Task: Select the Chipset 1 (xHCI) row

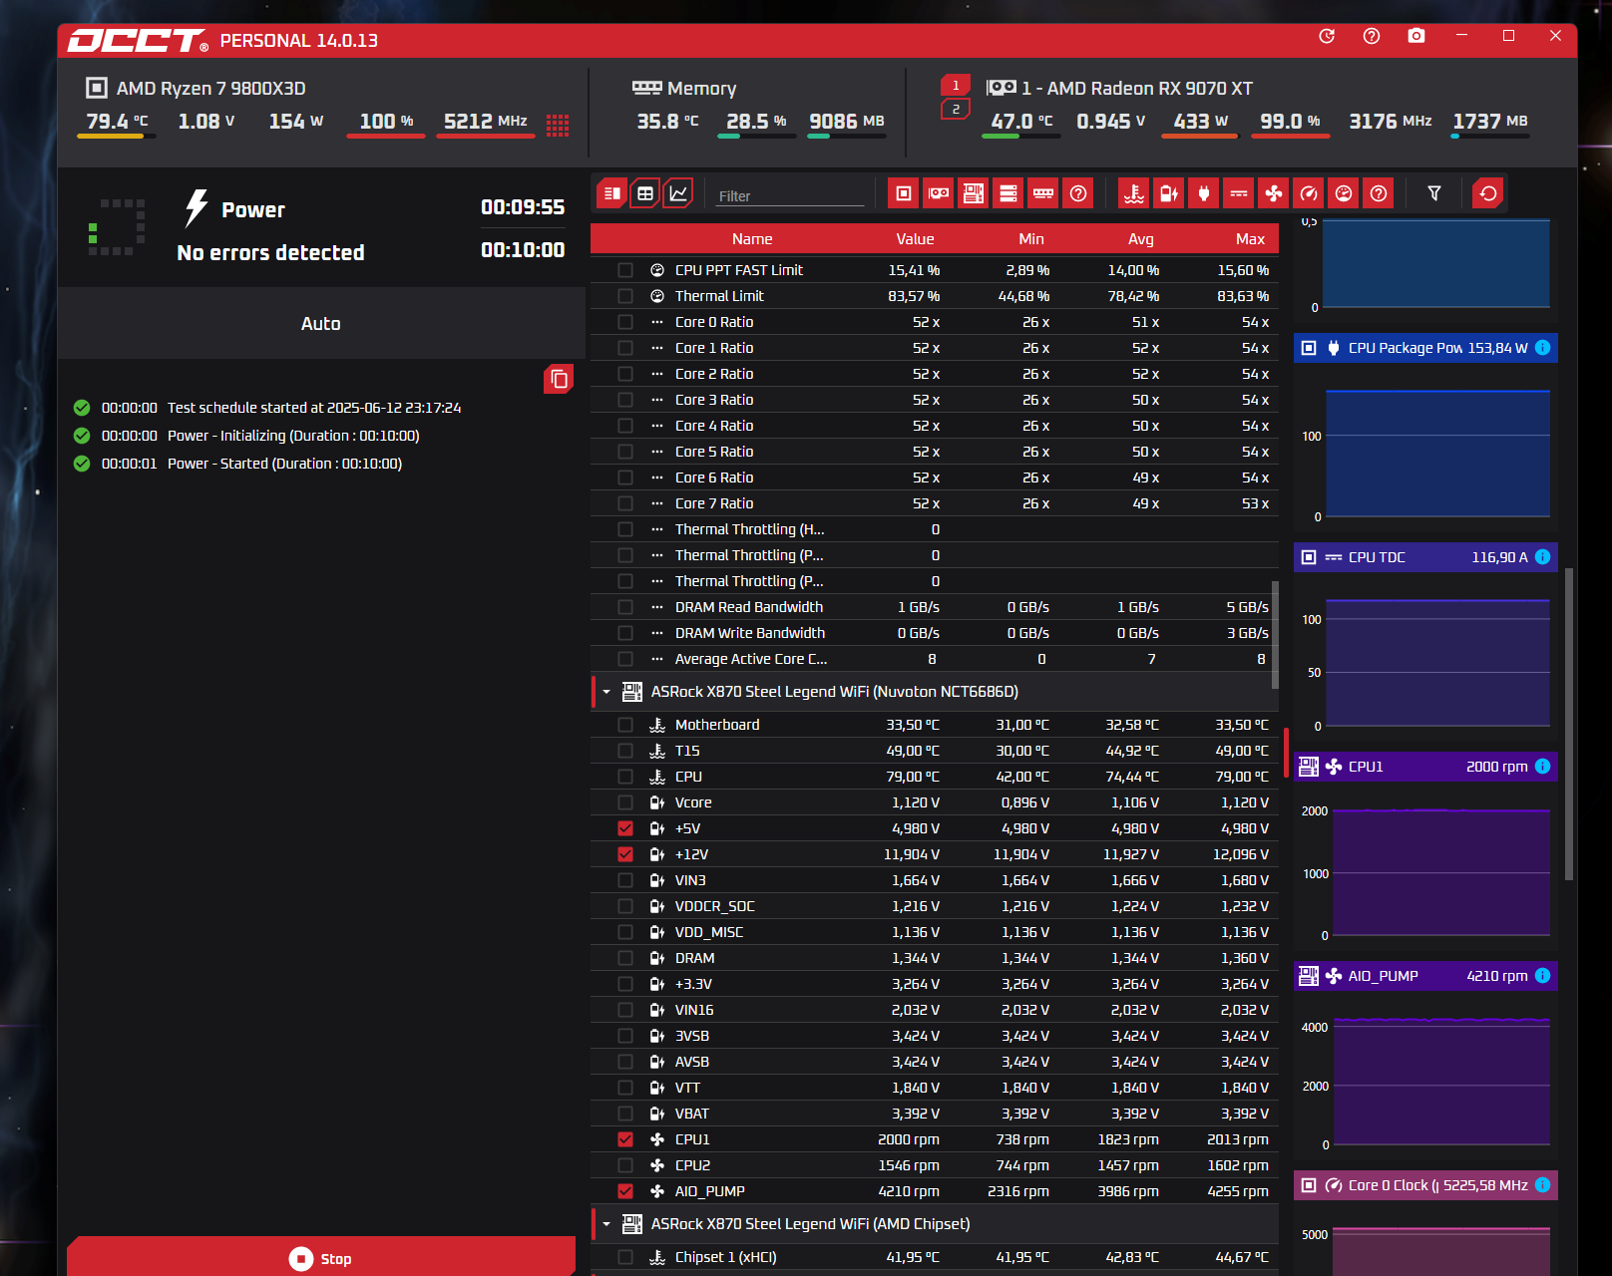Action: point(935,1257)
